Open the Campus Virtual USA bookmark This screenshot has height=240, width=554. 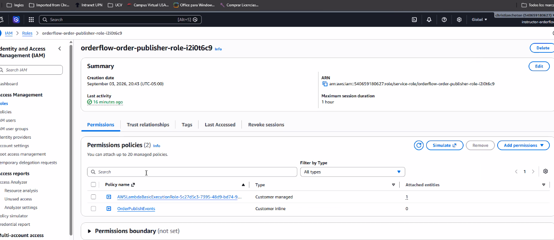tap(148, 5)
